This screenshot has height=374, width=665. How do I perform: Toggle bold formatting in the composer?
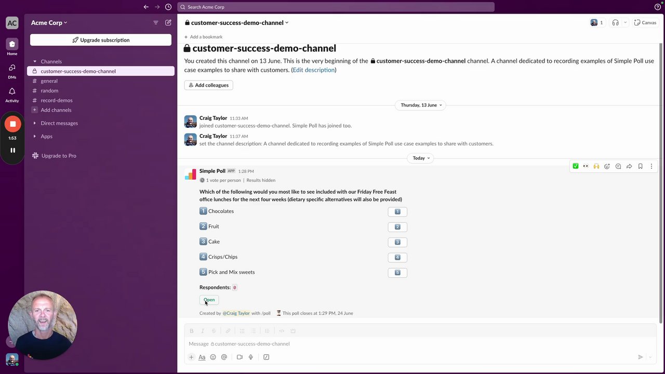pos(191,331)
